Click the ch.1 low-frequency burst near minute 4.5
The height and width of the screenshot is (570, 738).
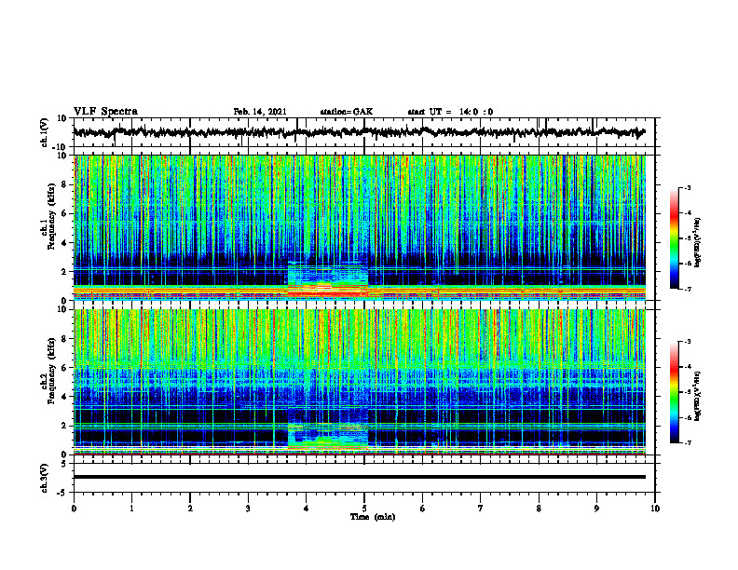pos(328,281)
